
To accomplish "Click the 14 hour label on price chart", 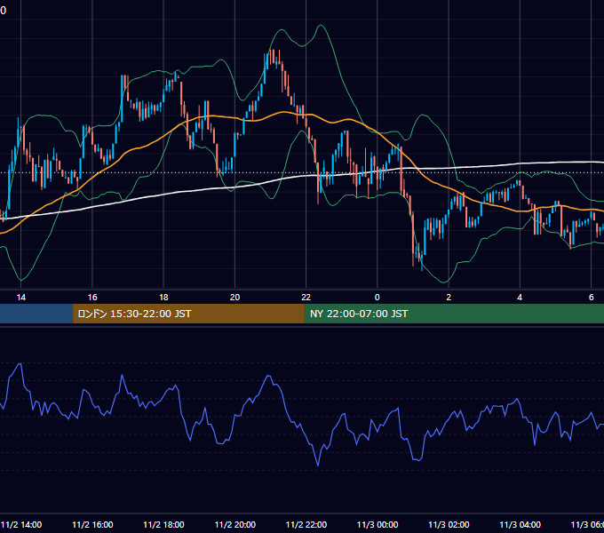I will click(21, 298).
